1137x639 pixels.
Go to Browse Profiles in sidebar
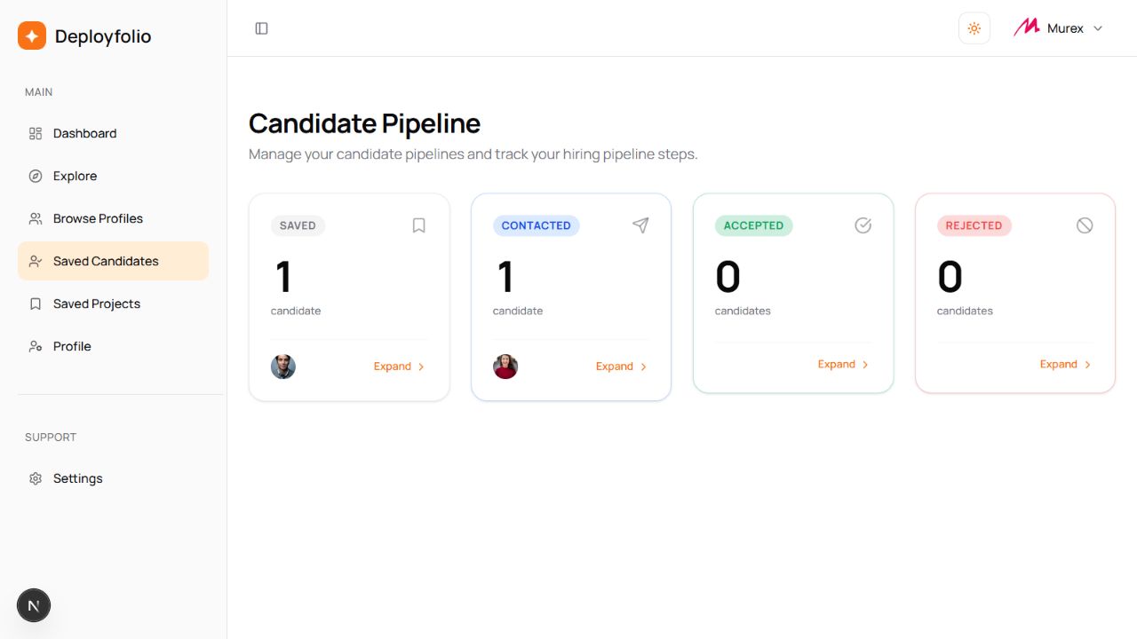[x=113, y=218]
